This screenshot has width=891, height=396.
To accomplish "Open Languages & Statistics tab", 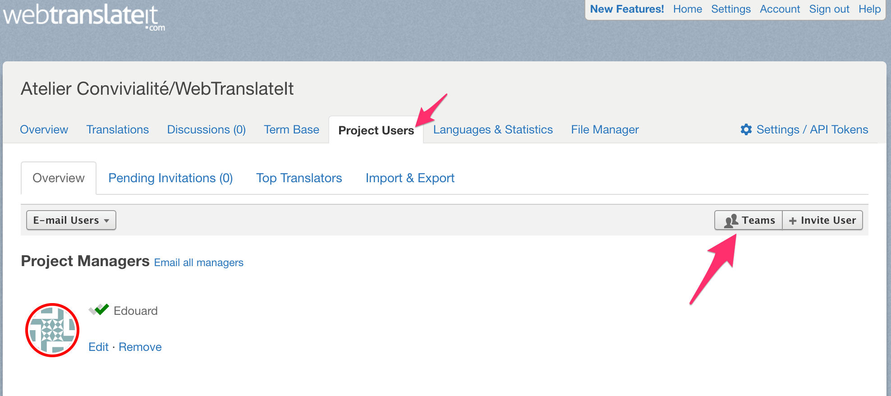I will click(493, 129).
